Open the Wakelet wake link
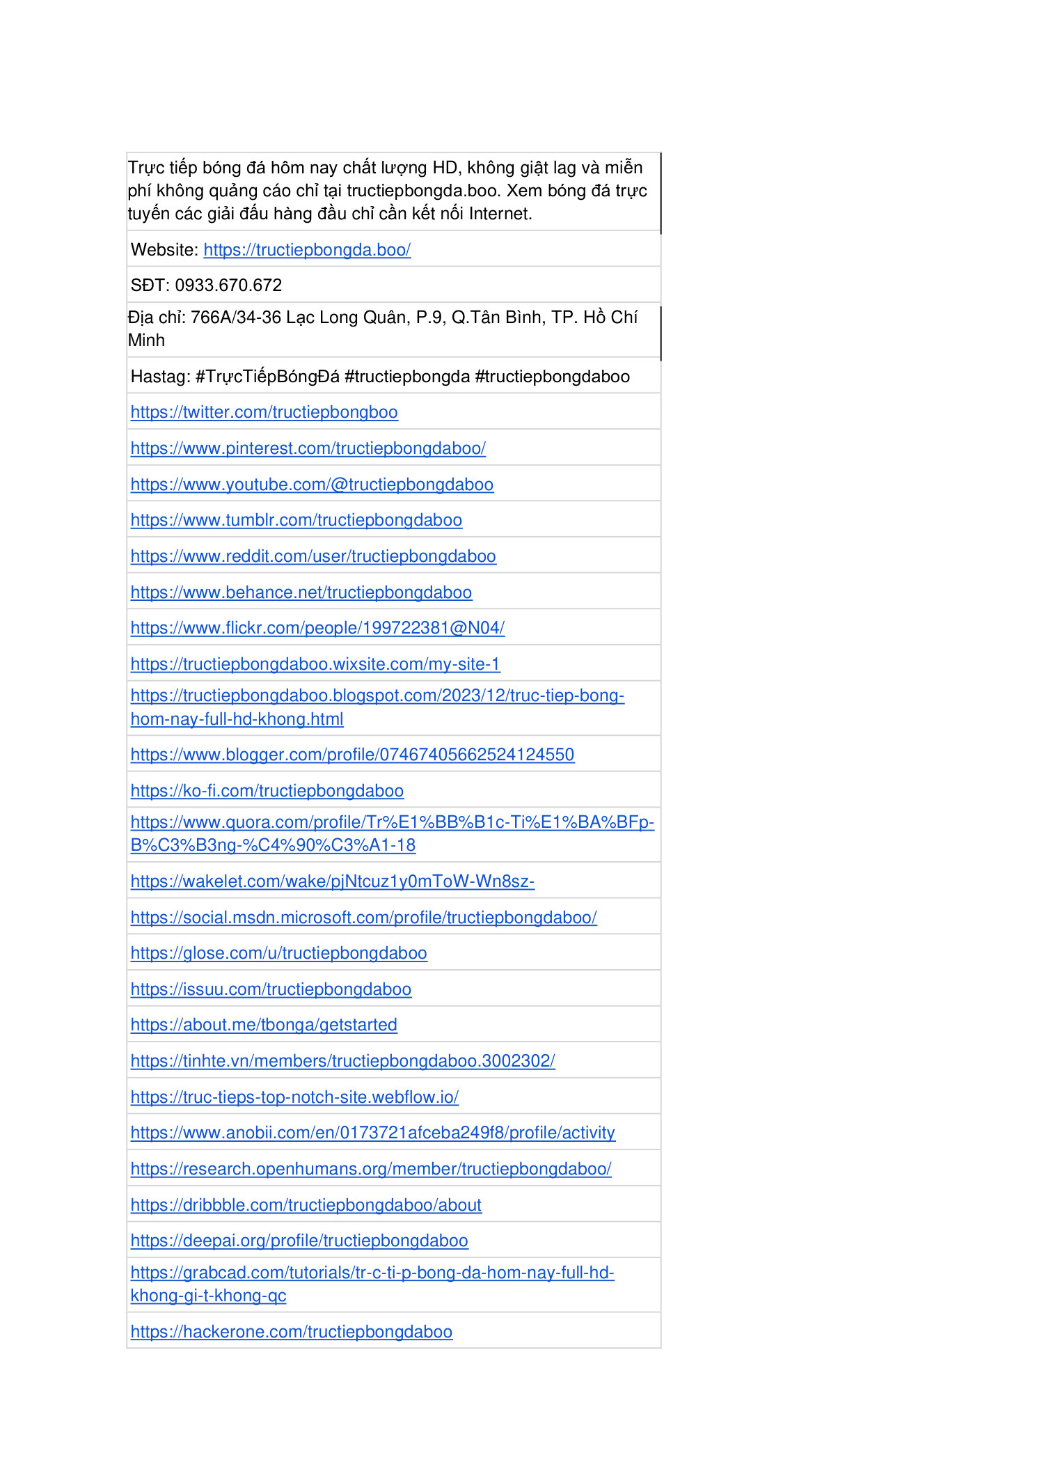This screenshot has width=1044, height=1476. (x=332, y=881)
